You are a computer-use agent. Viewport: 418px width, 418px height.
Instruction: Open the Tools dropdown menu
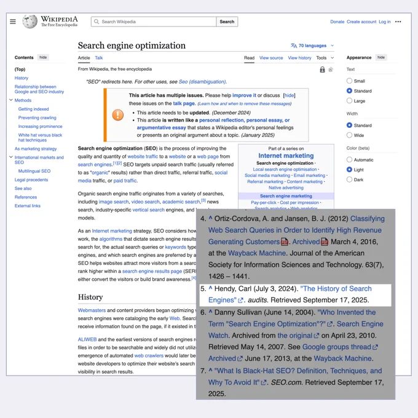pos(325,58)
